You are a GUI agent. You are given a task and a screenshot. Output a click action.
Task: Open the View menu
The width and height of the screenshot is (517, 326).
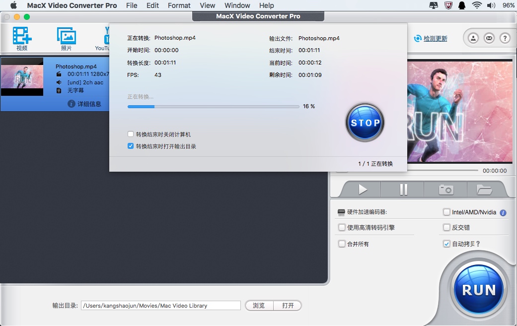208,5
